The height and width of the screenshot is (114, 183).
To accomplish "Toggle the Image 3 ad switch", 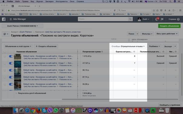I will pos(11,84).
